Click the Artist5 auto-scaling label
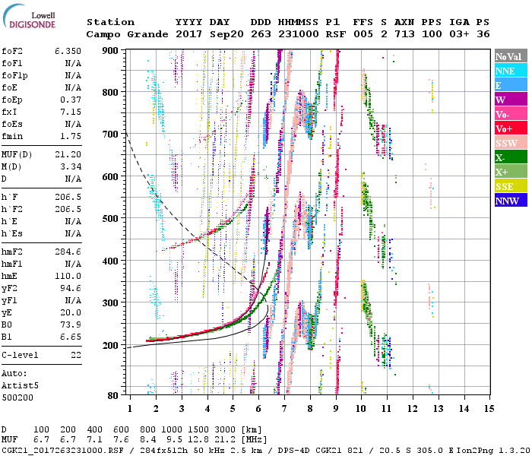Image resolution: width=532 pixels, height=456 pixels. pos(20,386)
